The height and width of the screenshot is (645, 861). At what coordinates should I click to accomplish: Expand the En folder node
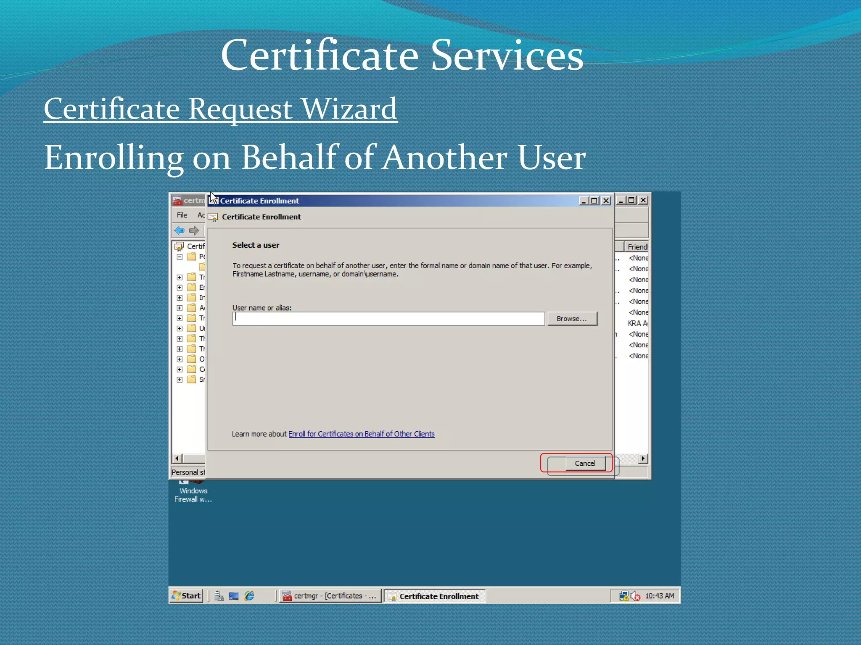tap(180, 287)
